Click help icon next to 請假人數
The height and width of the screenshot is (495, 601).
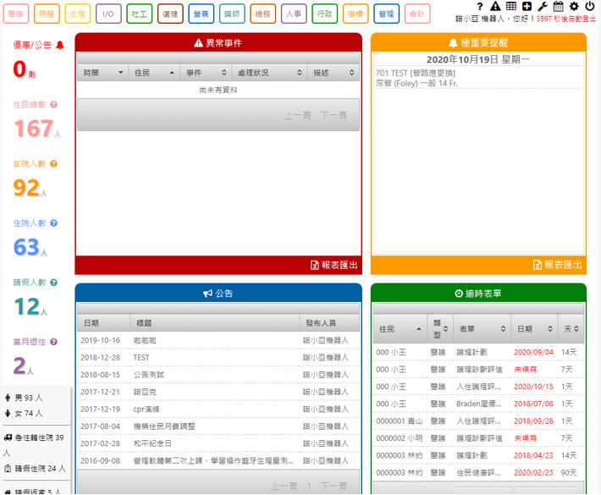click(x=53, y=283)
